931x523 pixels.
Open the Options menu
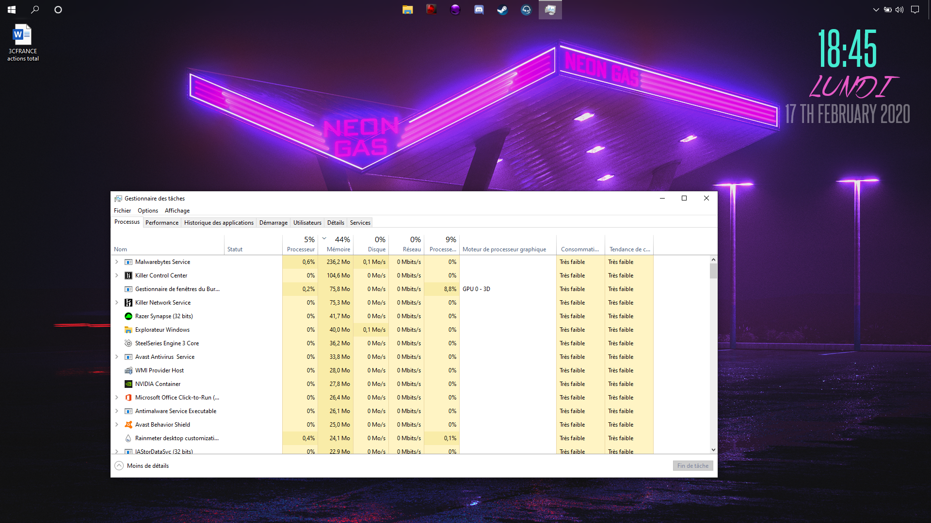click(x=147, y=211)
